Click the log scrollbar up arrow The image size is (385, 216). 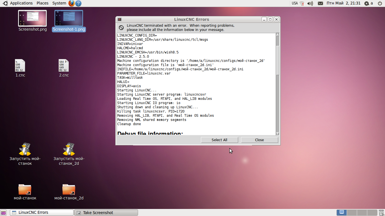tap(278, 35)
